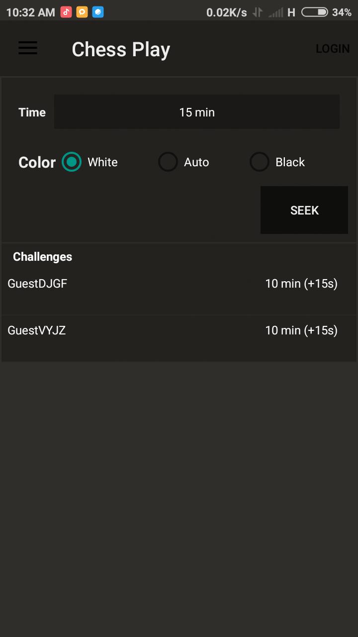Screen dimensions: 358x637
Task: Pick the Black color radio button
Action: click(260, 162)
